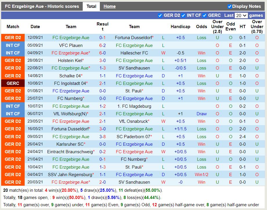
Task: Uncheck the INT CF league filter
Action: 183,15
